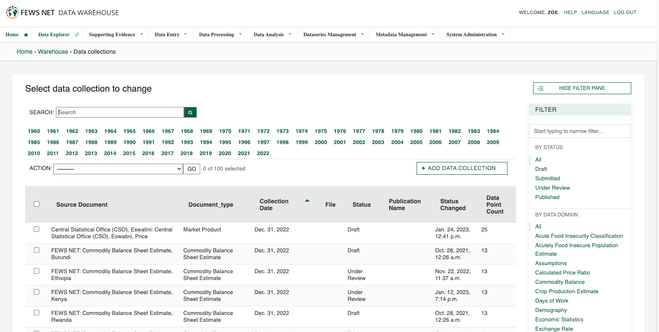Open the Action dropdown selector
Screen dimensions: 659x332
click(x=118, y=169)
